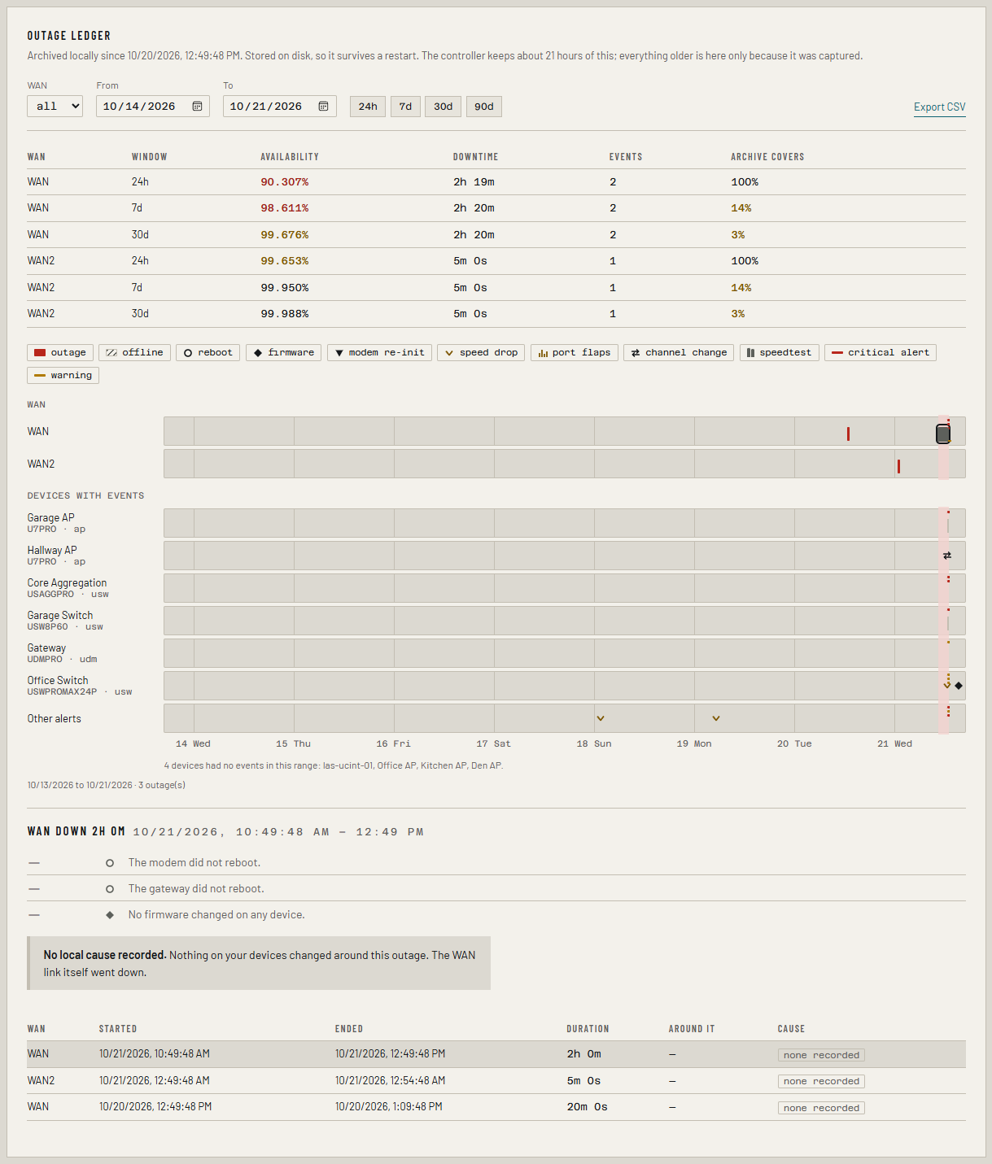Image resolution: width=992 pixels, height=1164 pixels.
Task: Toggle the port flaps legend filter
Action: (575, 352)
